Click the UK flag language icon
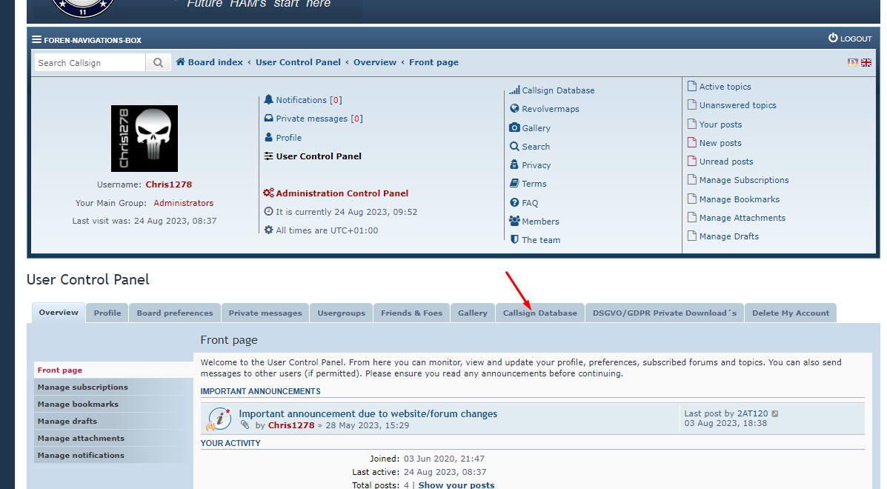 pyautogui.click(x=866, y=63)
